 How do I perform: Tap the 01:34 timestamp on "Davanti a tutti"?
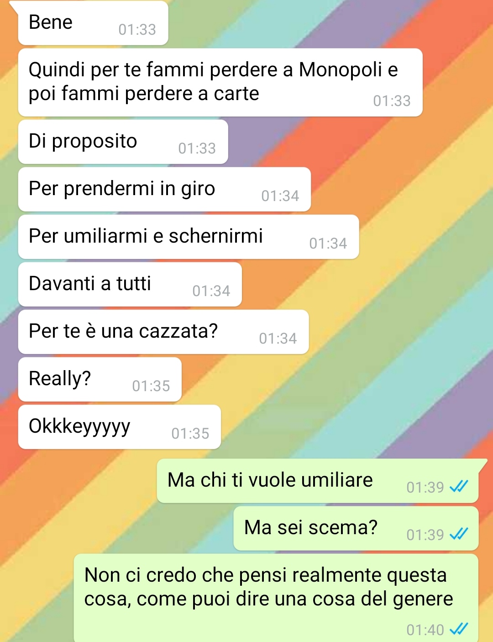coord(211,291)
